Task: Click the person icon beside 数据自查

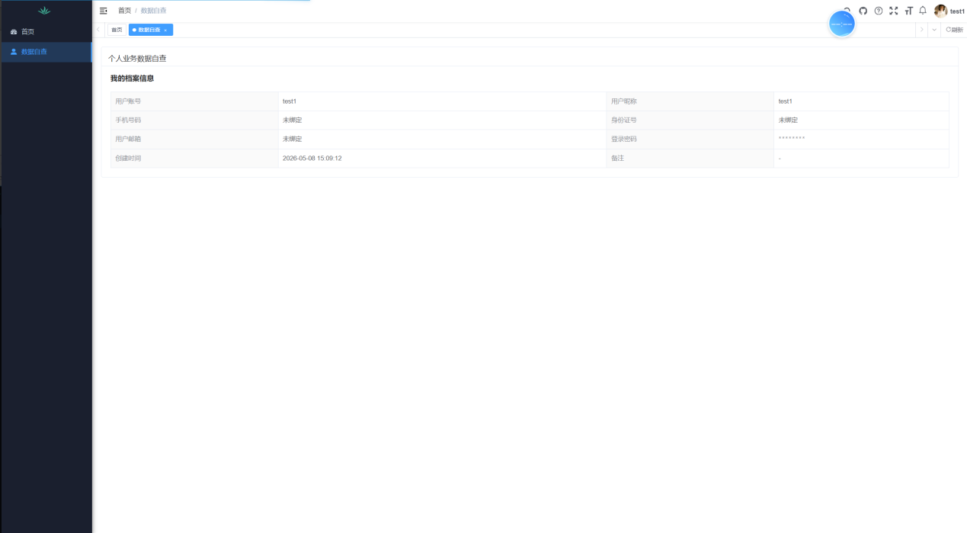Action: [x=14, y=52]
